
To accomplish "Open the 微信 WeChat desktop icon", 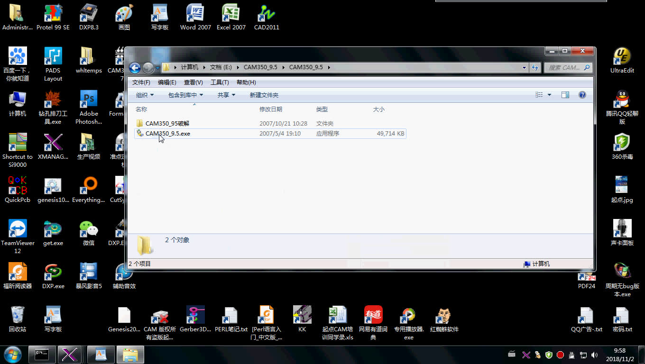I will 89,233.
